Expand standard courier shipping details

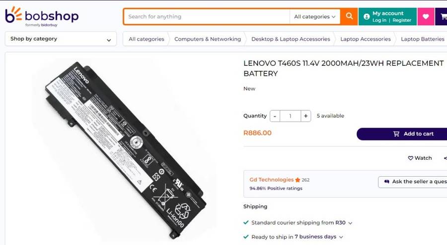point(350,223)
